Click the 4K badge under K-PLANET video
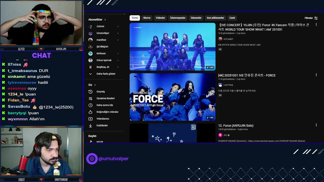The width and height of the screenshot is (324, 182). click(220, 49)
